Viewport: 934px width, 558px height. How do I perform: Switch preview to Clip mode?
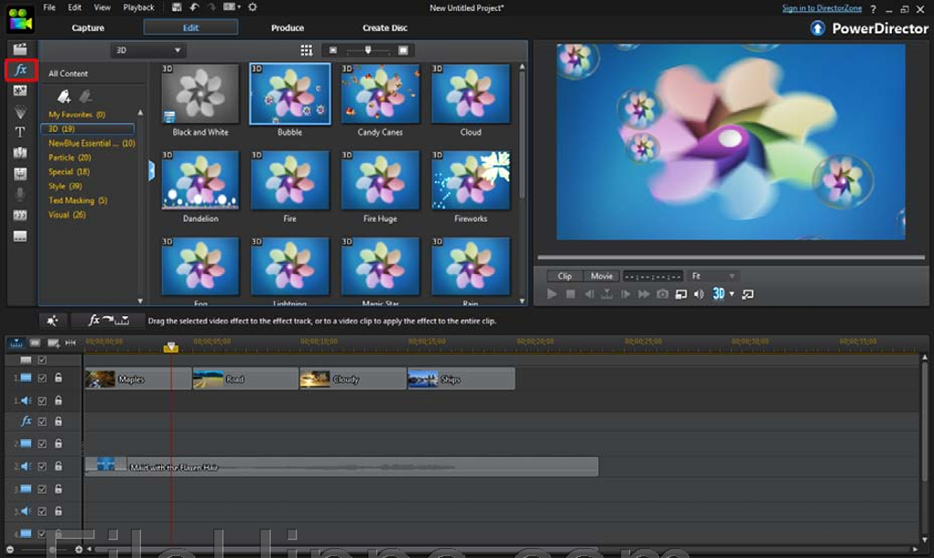click(x=565, y=276)
